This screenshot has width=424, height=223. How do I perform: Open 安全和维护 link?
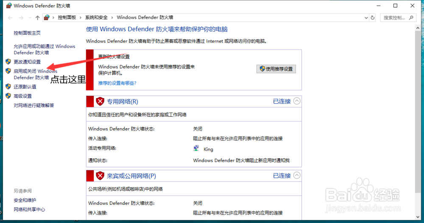tap(25, 200)
